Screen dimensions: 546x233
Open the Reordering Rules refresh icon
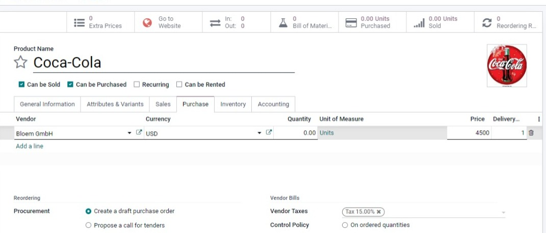tap(487, 23)
